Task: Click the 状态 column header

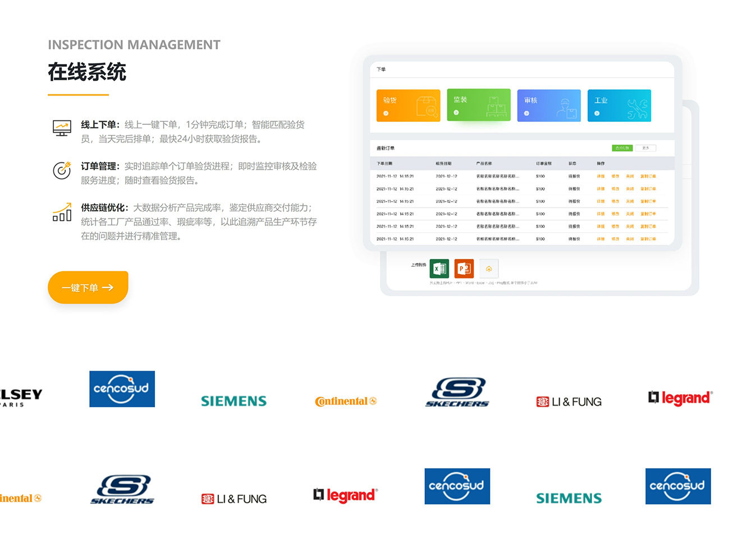Action: (572, 163)
